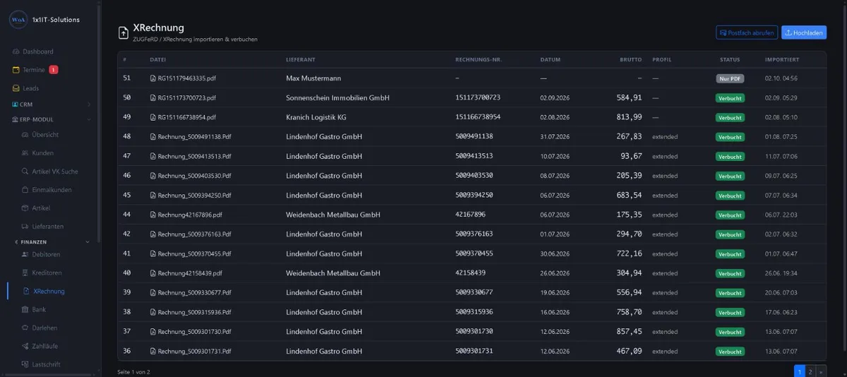Viewport: 847px width, 377px height.
Task: Click the DATUM column header
Action: tap(551, 59)
